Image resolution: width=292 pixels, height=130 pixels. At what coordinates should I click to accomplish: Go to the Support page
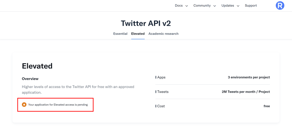(251, 6)
